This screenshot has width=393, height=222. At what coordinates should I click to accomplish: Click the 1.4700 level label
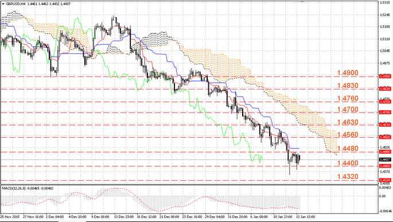(348, 110)
